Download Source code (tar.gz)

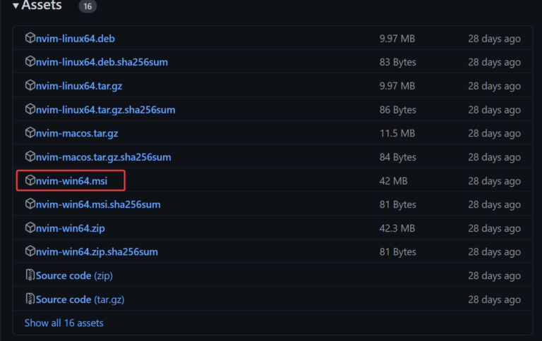[79, 299]
